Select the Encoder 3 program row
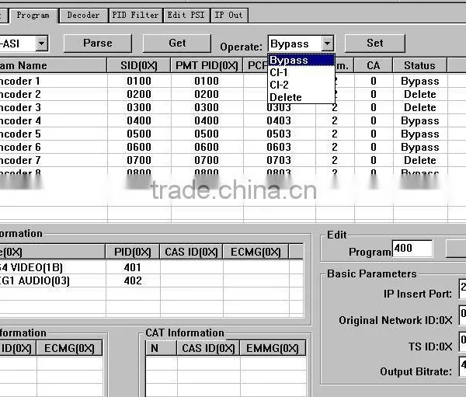Image resolution: width=466 pixels, height=397 pixels. click(x=233, y=107)
